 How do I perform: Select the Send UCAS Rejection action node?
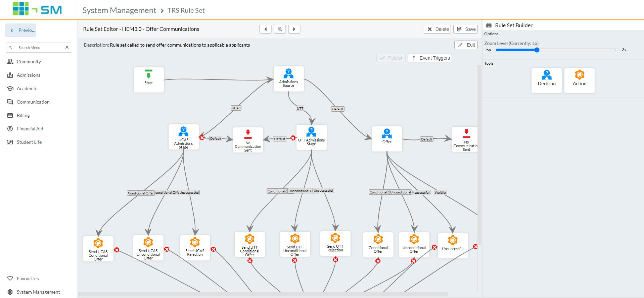coord(195,248)
